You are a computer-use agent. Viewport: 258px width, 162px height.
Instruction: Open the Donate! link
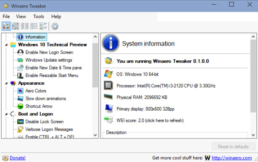pyautogui.click(x=18, y=158)
